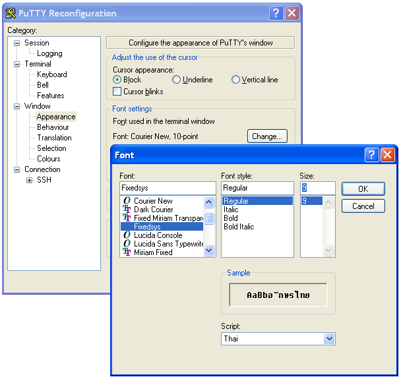Image resolution: width=401 pixels, height=379 pixels.
Task: Click Cancel in Font dialog
Action: [x=363, y=206]
